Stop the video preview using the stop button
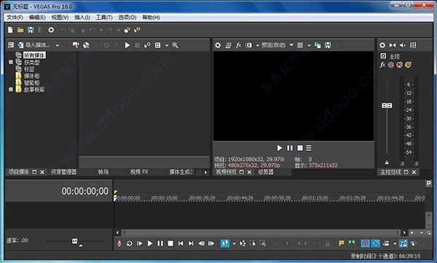 pos(300,148)
